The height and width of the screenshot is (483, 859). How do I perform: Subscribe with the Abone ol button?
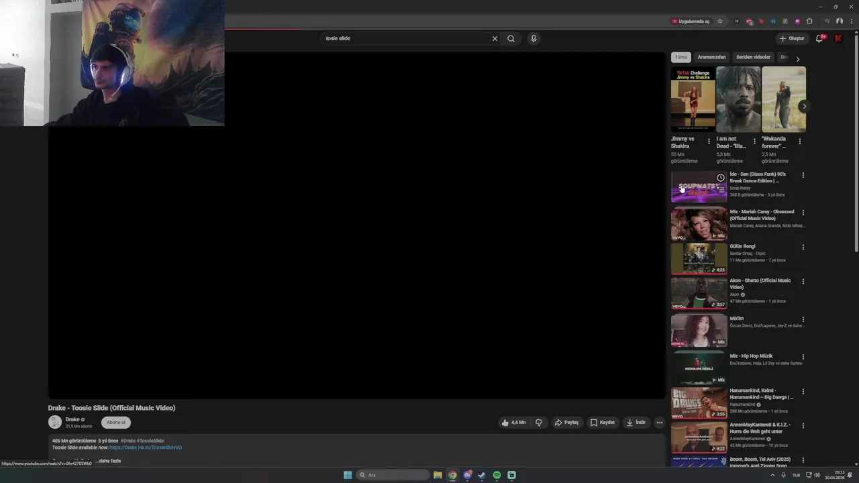click(116, 422)
